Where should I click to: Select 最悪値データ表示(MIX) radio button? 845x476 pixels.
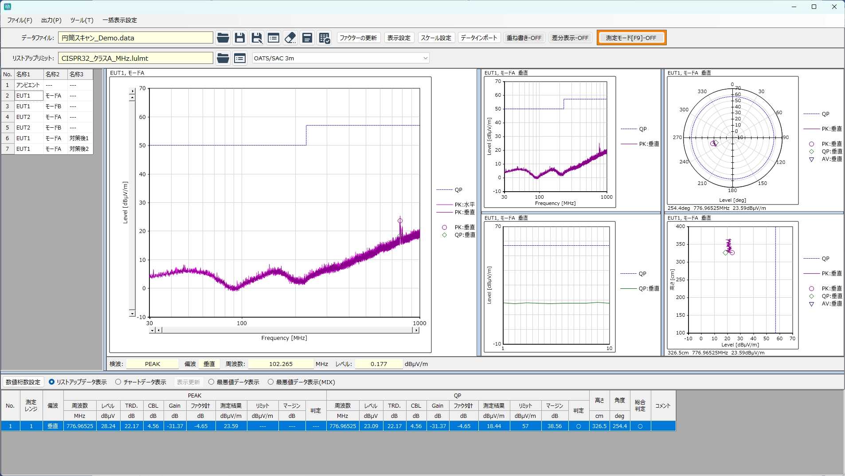coord(271,382)
